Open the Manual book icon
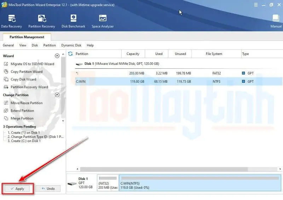The height and width of the screenshot is (200, 283). pyautogui.click(x=276, y=21)
